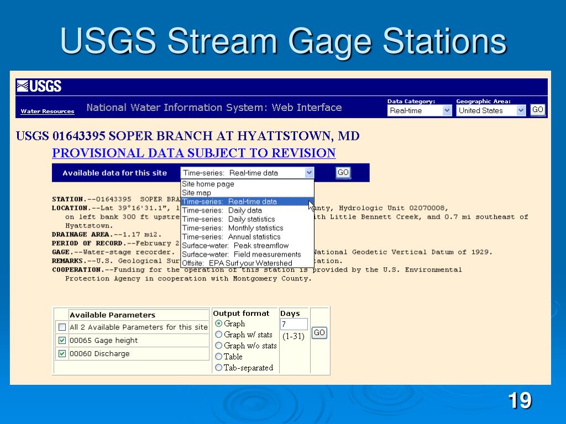Choose Surface-water: Peak streamflow option
566x424 pixels.
click(247, 246)
